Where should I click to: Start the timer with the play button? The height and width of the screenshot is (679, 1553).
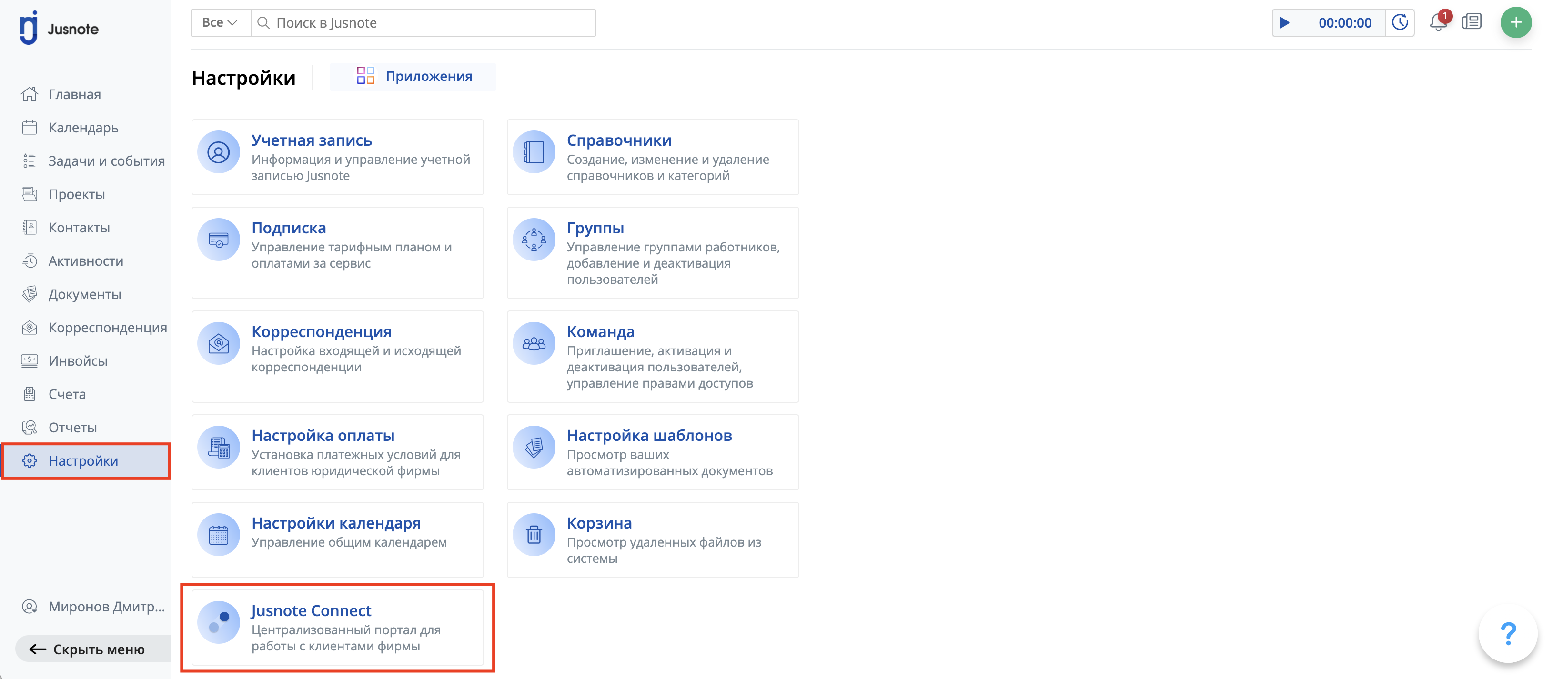point(1284,23)
